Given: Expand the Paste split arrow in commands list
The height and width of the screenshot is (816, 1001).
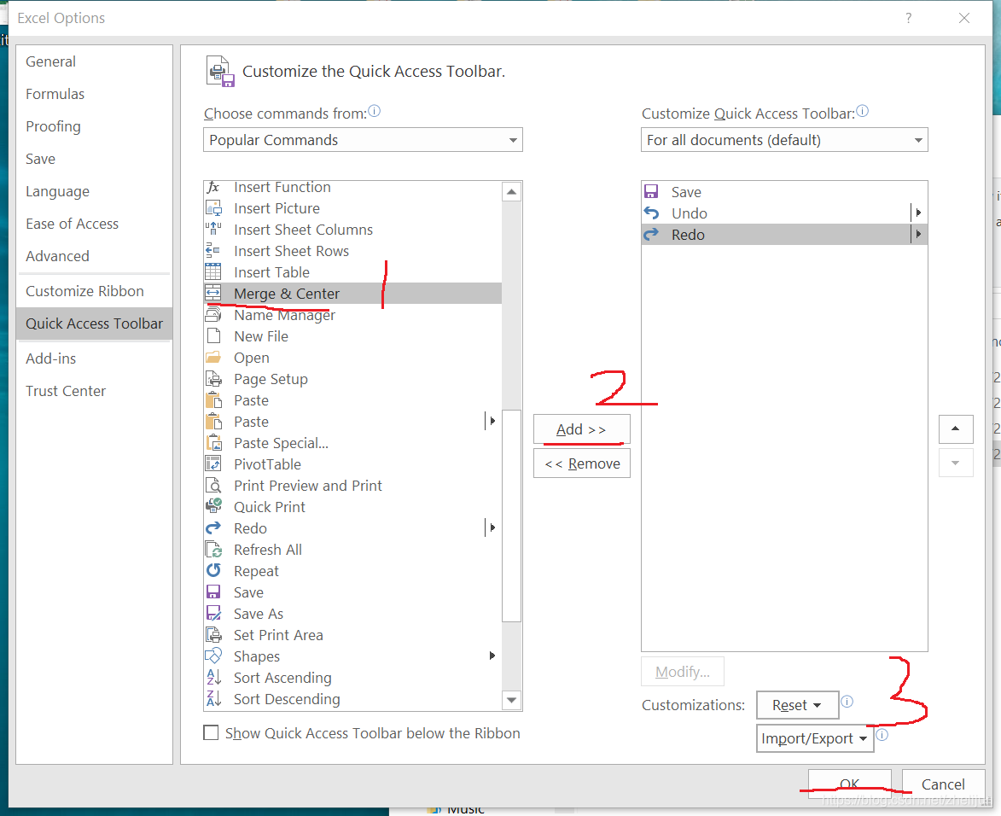Looking at the screenshot, I should point(492,421).
